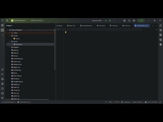This screenshot has height=122, width=163.
Task: Click the 4 spaces indent setting
Action: [126, 102]
